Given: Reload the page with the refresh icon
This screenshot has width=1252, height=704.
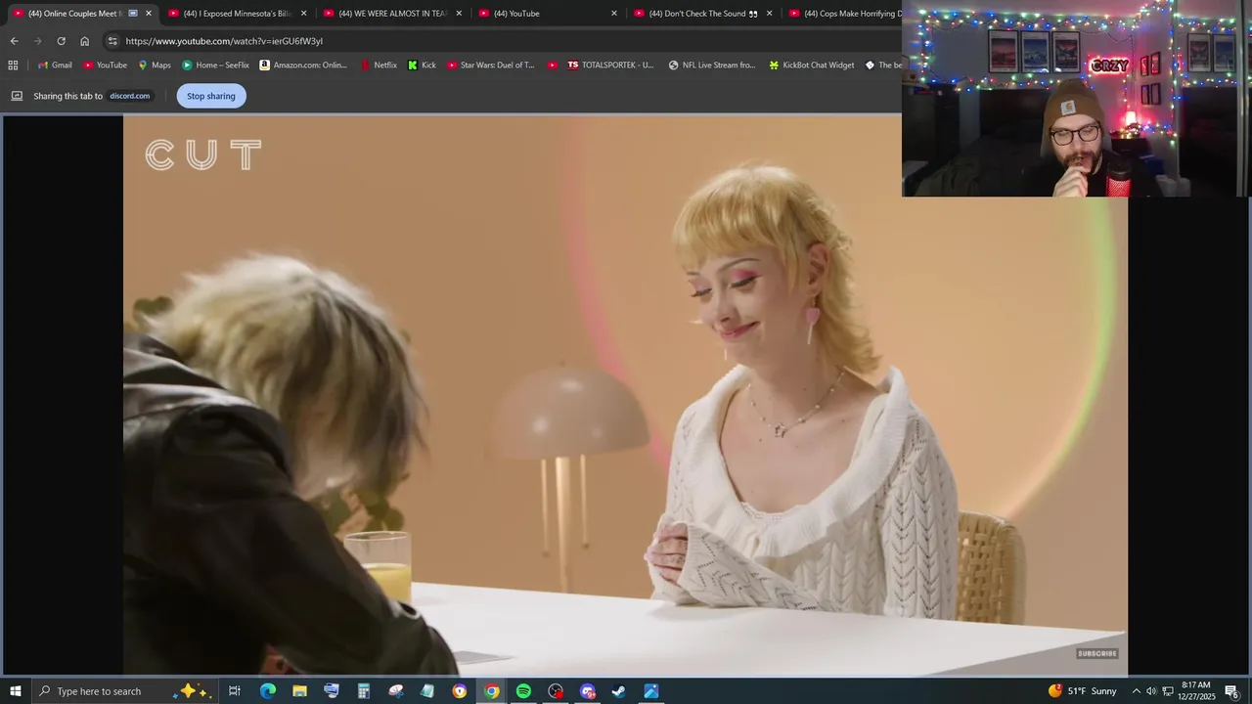Looking at the screenshot, I should 61,41.
